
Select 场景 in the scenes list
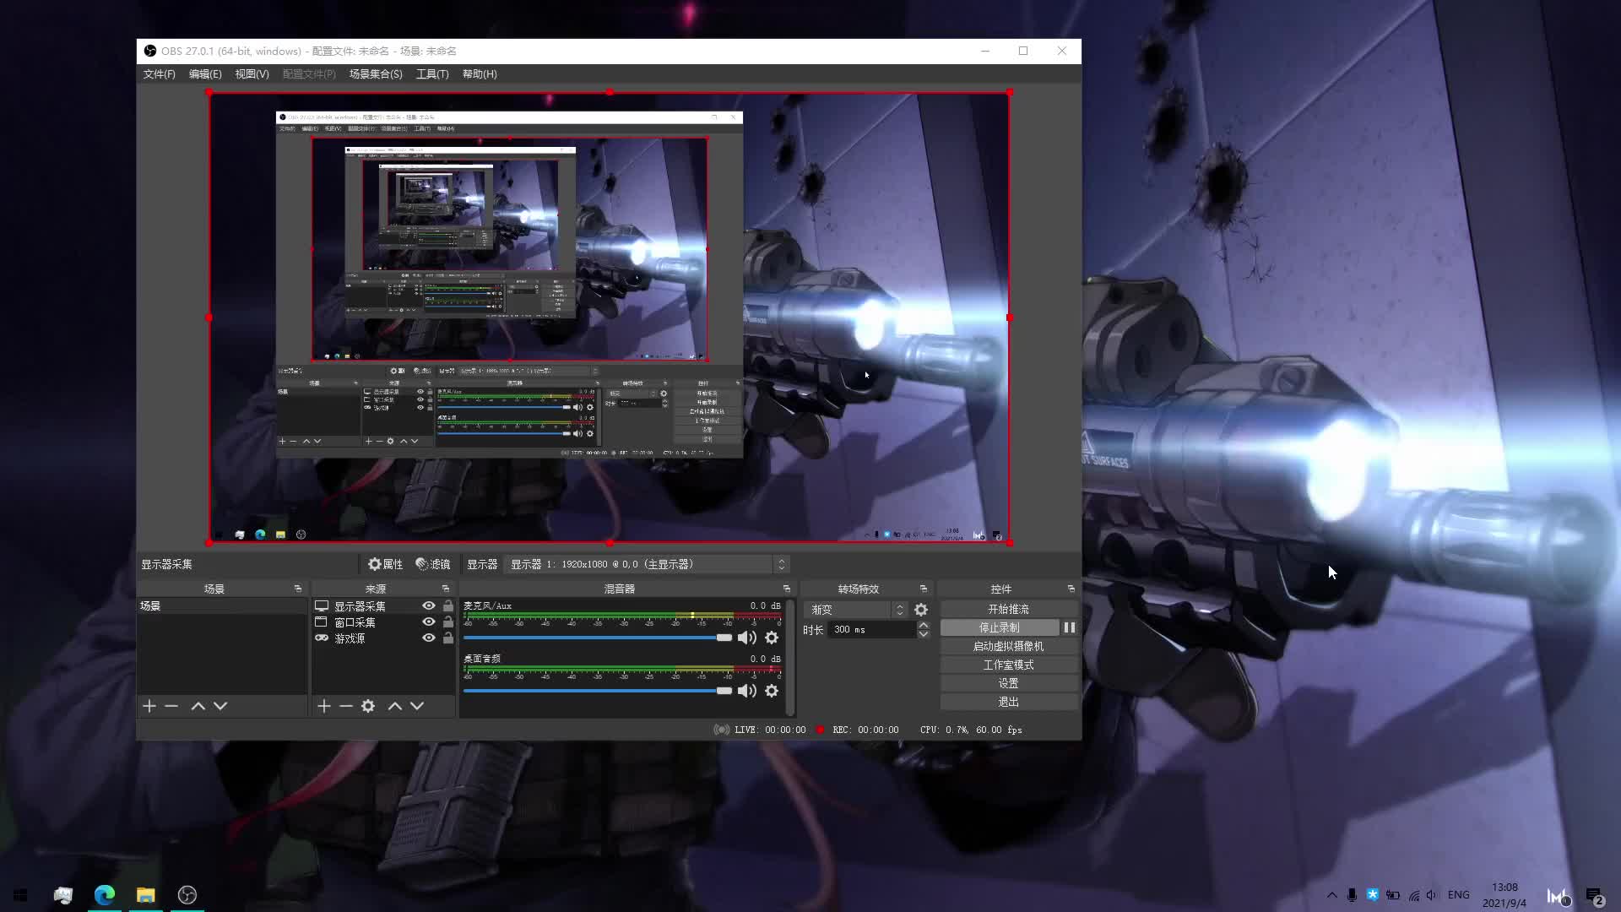pos(152,605)
